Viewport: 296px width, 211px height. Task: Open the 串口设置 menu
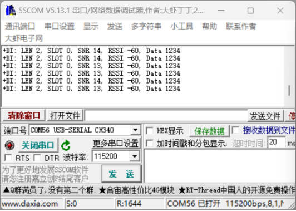(x=60, y=26)
